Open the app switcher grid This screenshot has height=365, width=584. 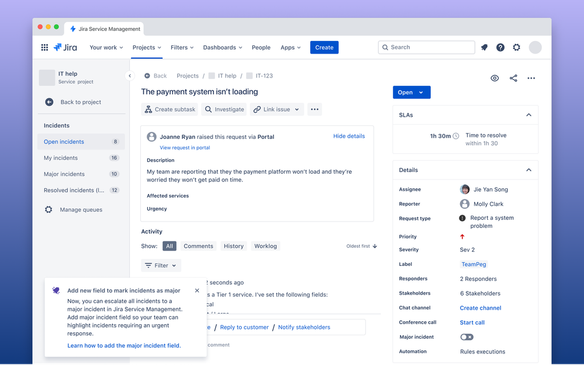pos(44,47)
